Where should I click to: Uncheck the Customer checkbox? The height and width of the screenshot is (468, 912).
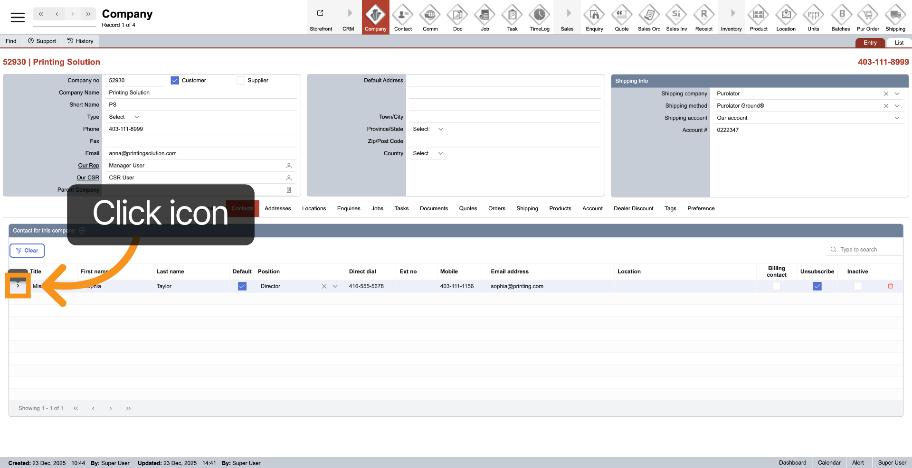[175, 81]
